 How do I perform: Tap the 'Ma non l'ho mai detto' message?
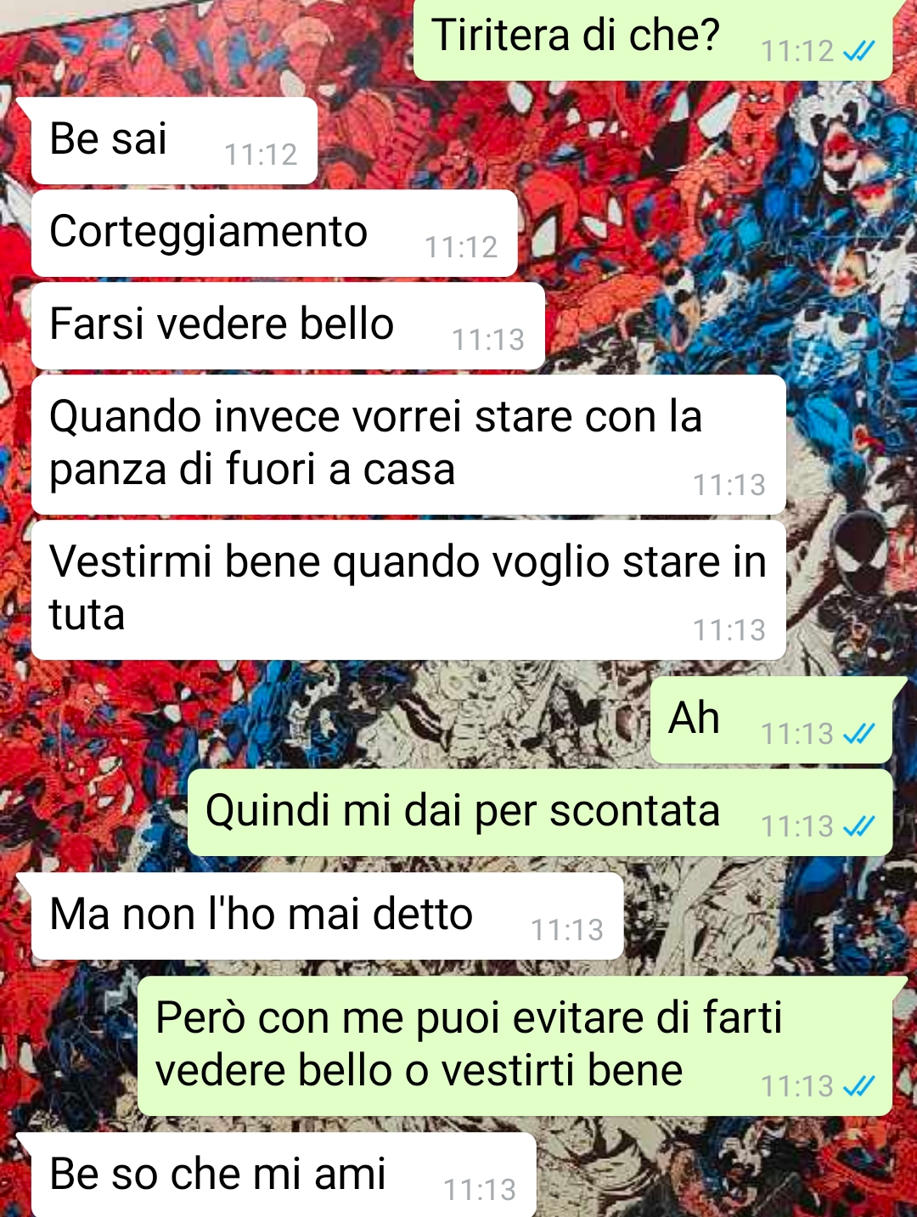pos(328,916)
